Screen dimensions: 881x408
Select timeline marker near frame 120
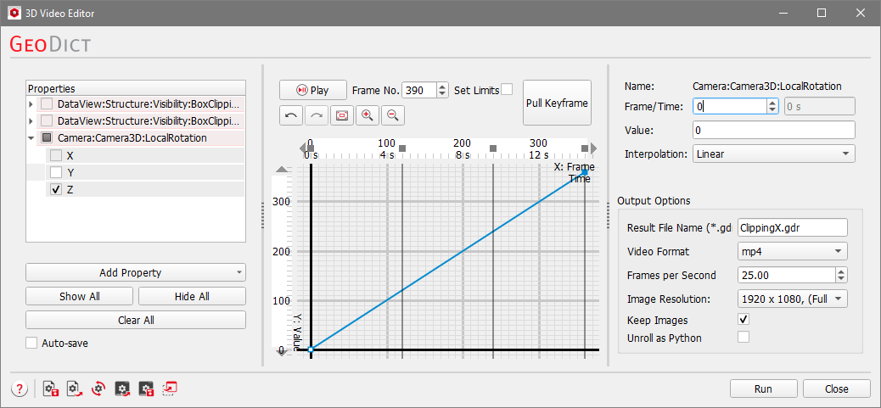402,148
